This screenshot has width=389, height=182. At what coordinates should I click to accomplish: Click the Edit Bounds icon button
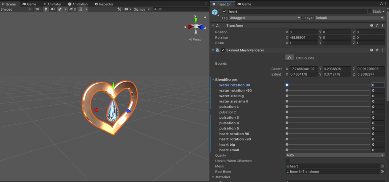tap(289, 58)
